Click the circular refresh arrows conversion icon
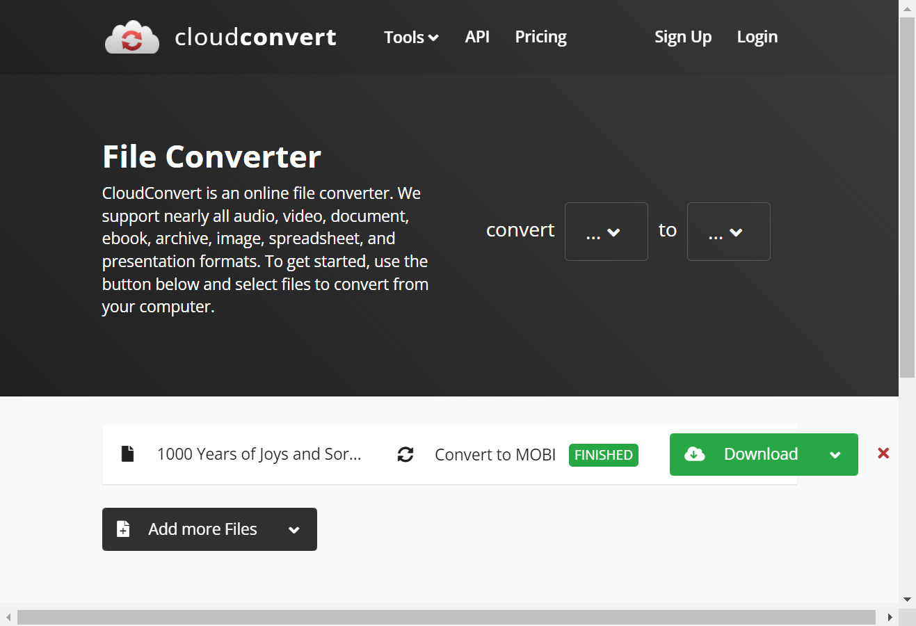Viewport: 916px width, 626px height. point(405,454)
